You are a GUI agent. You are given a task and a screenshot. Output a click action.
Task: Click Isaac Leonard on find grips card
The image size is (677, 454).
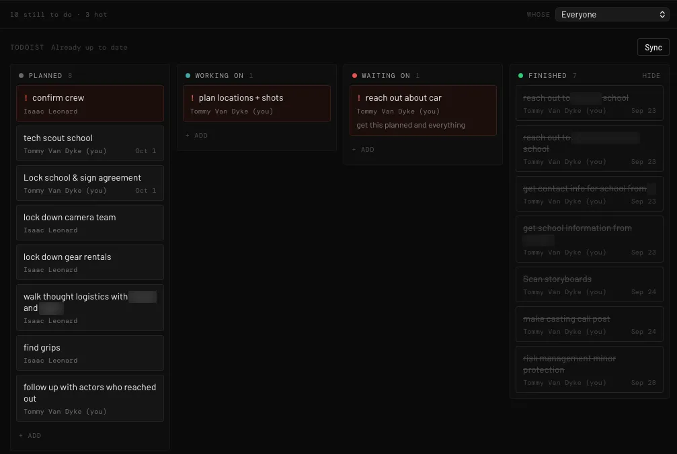50,361
